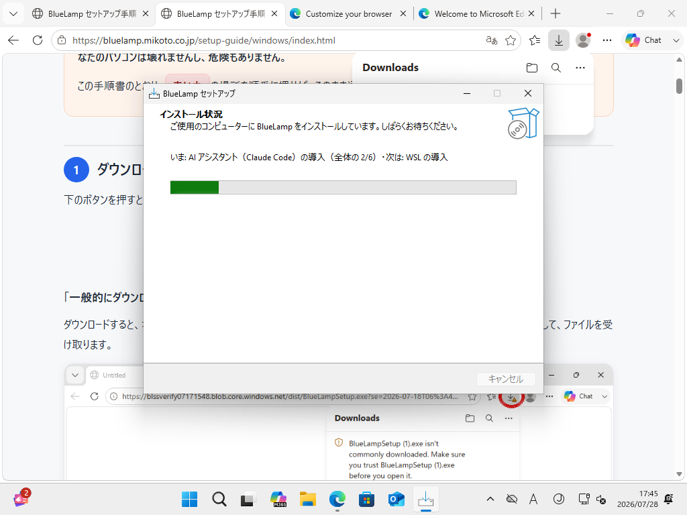
Task: Open File Explorer from taskbar
Action: click(307, 499)
